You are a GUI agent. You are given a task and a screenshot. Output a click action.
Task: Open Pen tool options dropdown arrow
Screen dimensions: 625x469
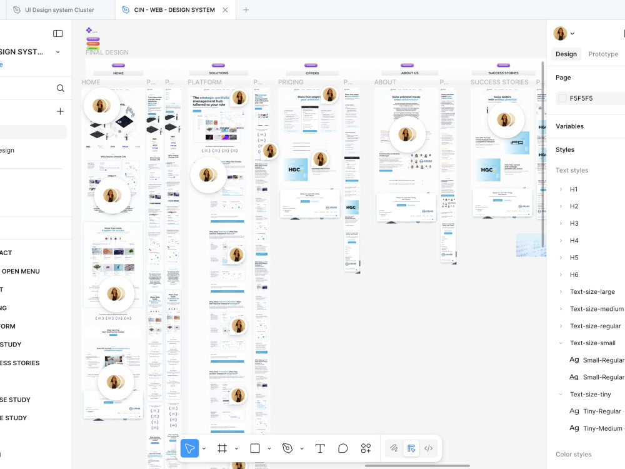pyautogui.click(x=302, y=448)
